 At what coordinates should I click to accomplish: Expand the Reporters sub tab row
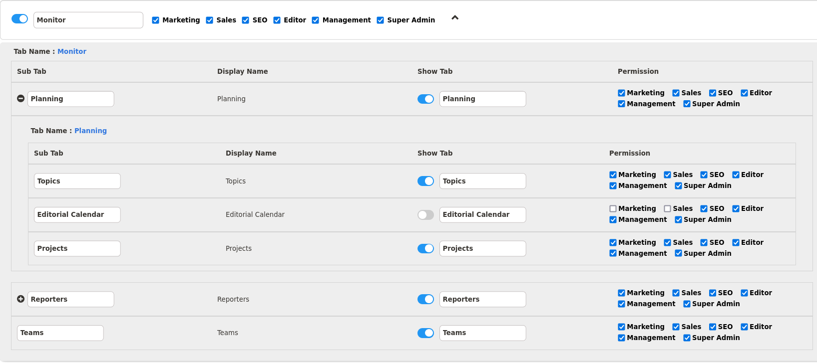(20, 299)
